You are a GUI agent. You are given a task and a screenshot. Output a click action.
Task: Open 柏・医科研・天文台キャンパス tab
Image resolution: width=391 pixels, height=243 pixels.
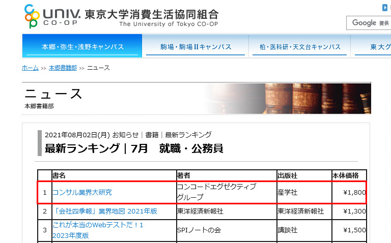click(x=300, y=46)
